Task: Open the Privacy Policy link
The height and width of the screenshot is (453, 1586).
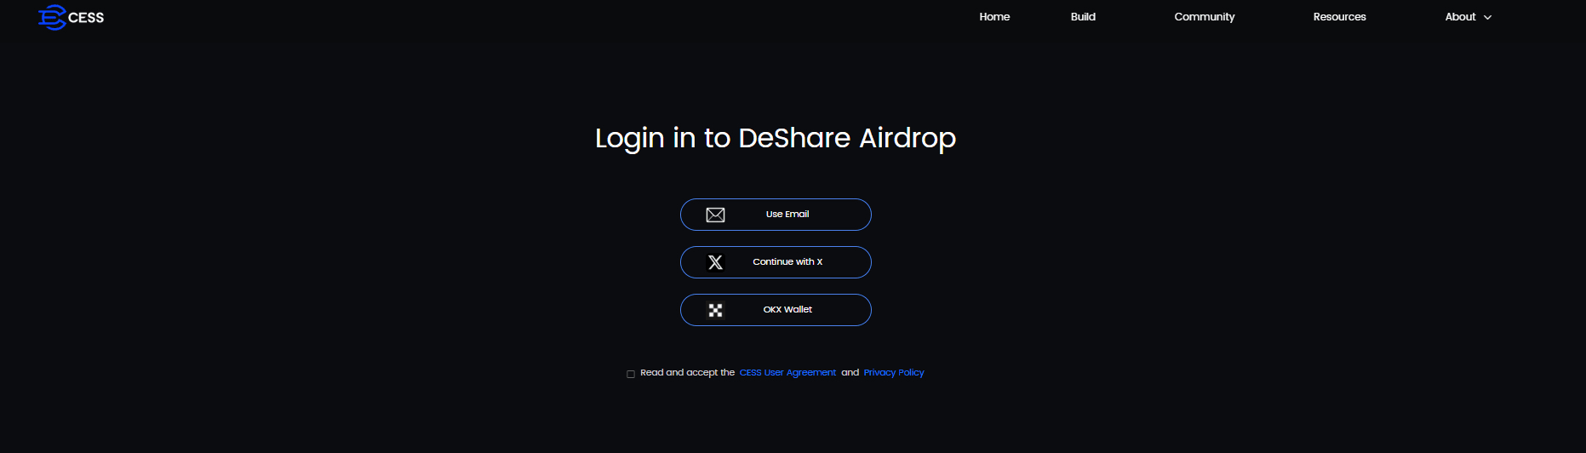Action: [894, 373]
